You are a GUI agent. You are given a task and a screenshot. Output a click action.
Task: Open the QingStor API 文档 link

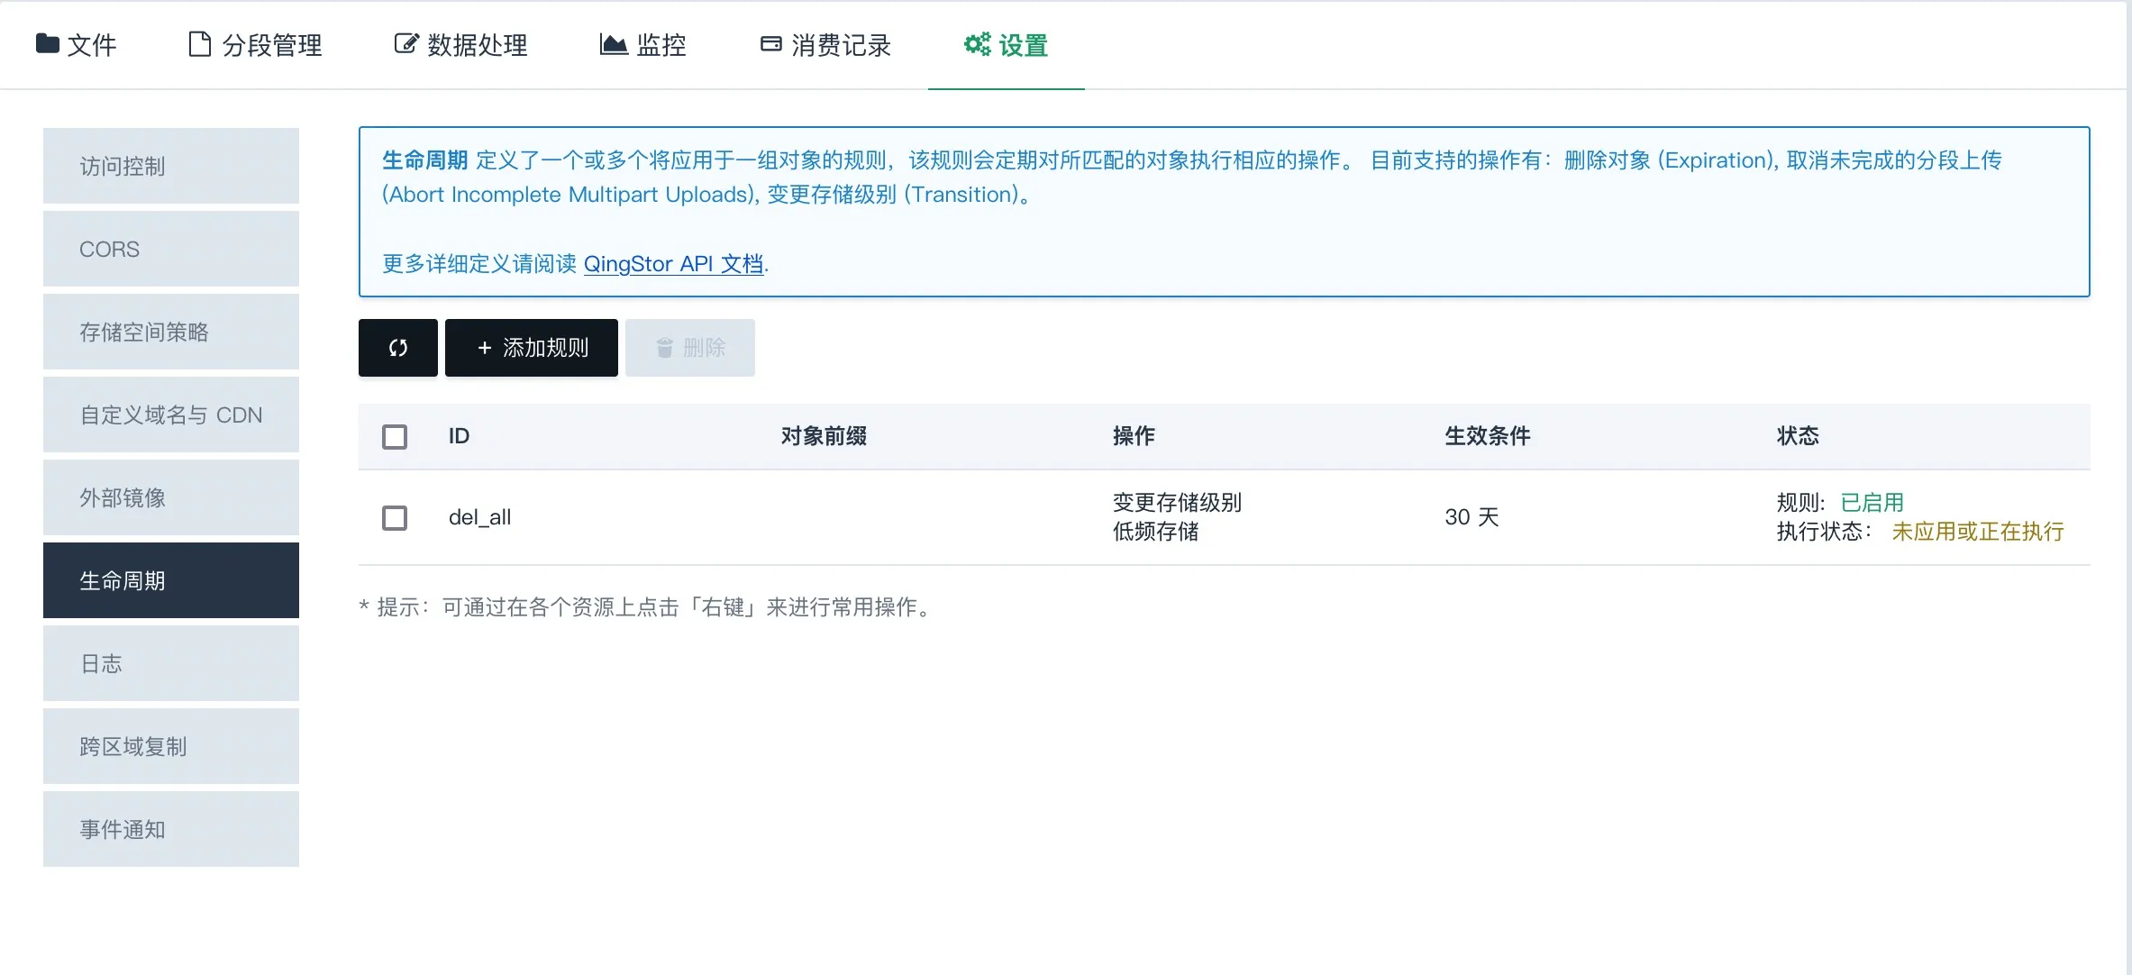[x=673, y=264]
